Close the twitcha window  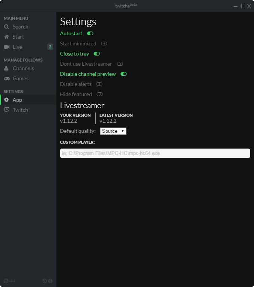(249, 6)
